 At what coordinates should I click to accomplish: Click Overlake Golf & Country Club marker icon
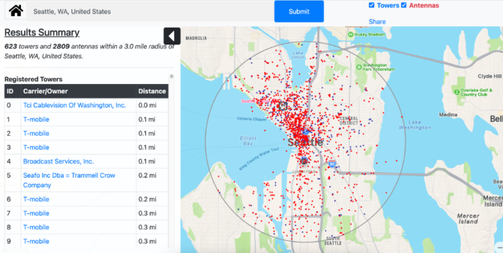tap(456, 92)
